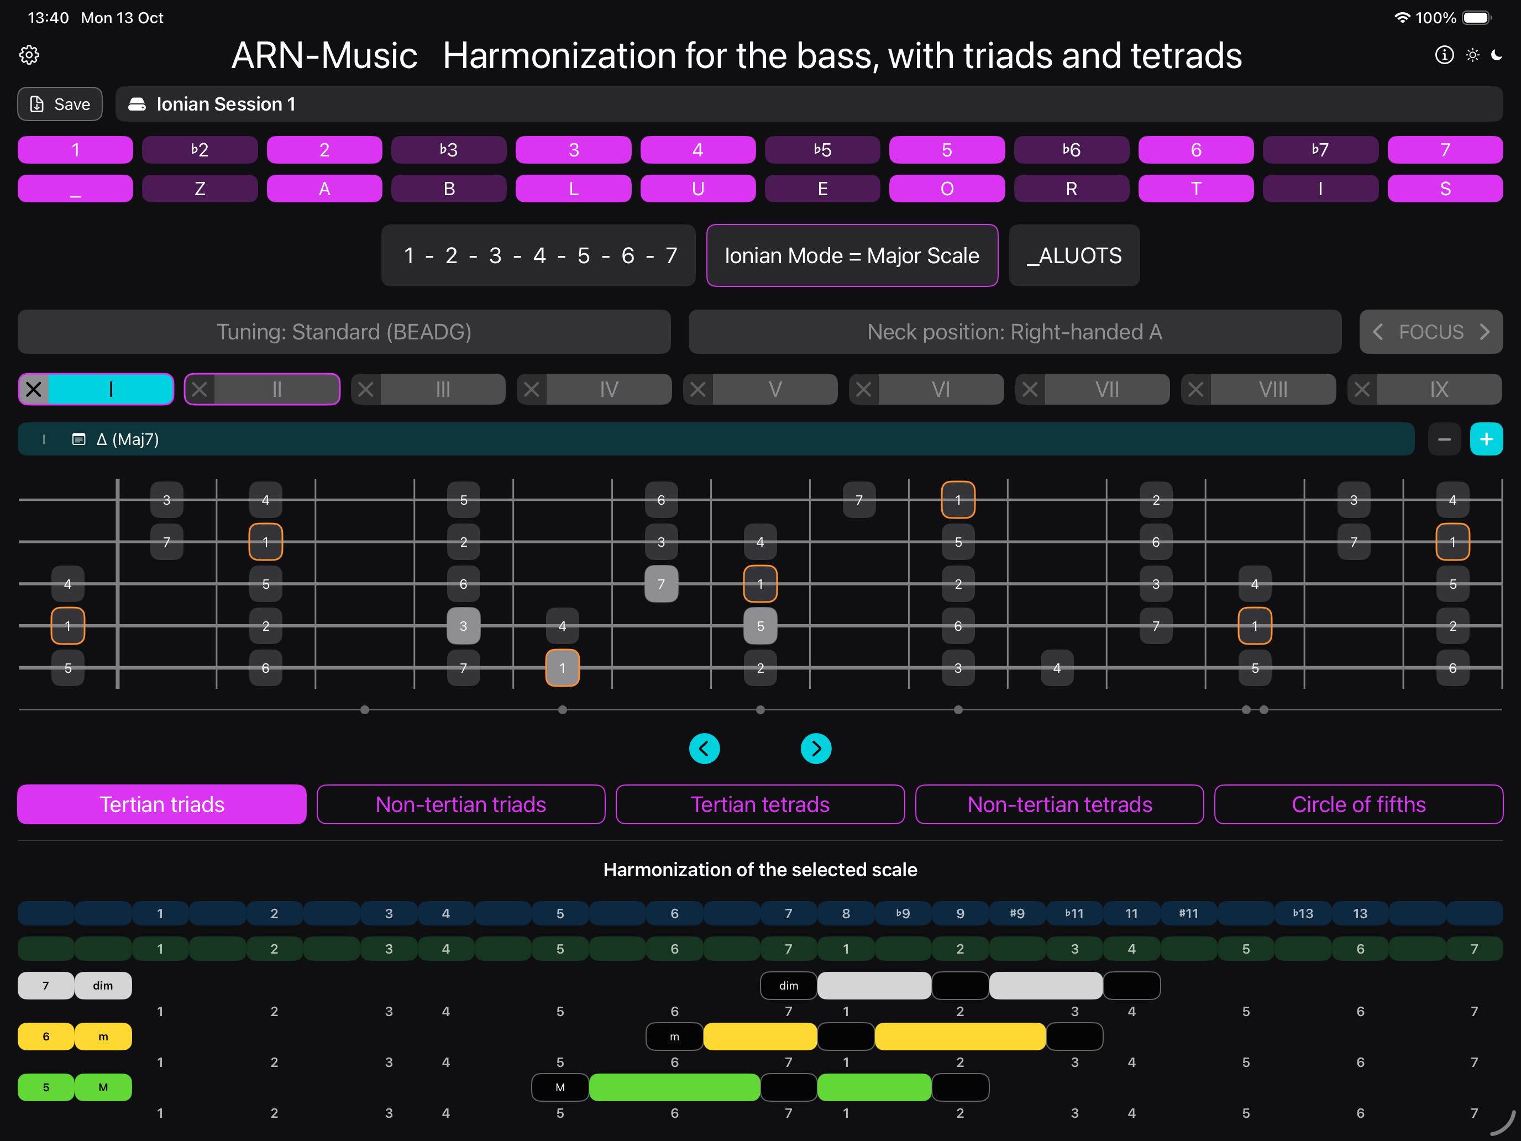Open the Circle of fifths tab
Viewport: 1521px width, 1141px height.
click(1358, 804)
